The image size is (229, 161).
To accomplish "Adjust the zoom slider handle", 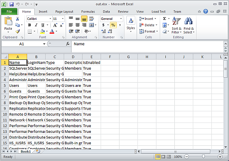I will point(203,157).
